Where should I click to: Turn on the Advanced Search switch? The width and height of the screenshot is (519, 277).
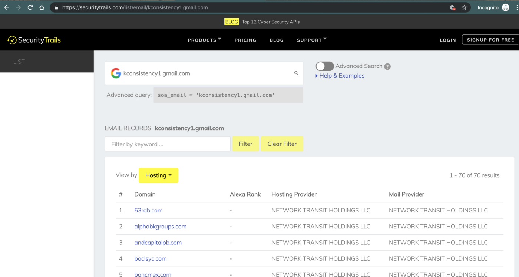tap(325, 66)
